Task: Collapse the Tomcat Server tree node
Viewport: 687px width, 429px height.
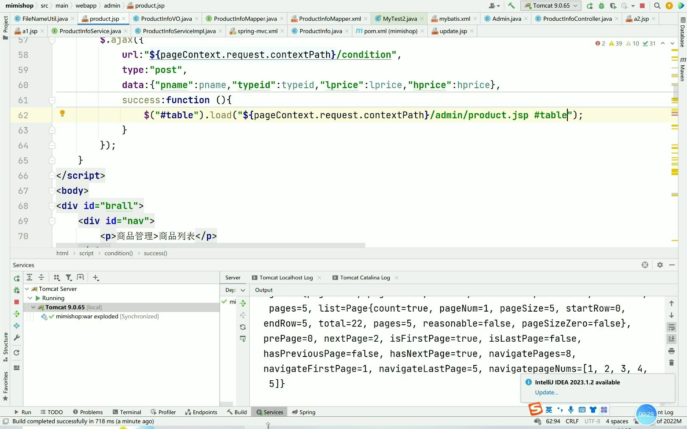Action: 27,289
